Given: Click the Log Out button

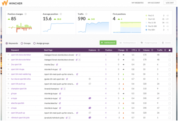Looking at the screenshot, I should tap(170, 3).
